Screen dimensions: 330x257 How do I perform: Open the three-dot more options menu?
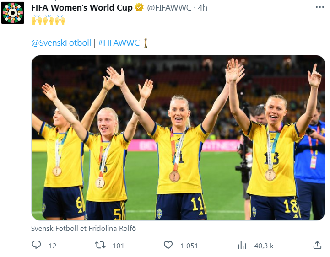[319, 7]
